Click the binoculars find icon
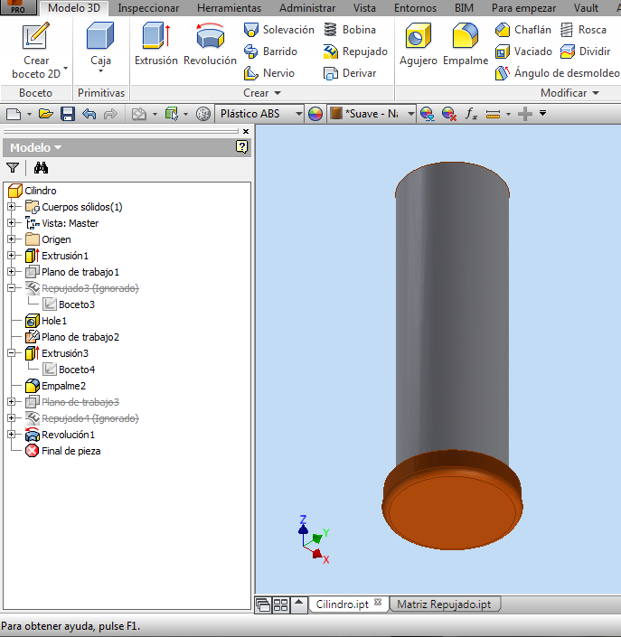The image size is (621, 637). click(41, 168)
